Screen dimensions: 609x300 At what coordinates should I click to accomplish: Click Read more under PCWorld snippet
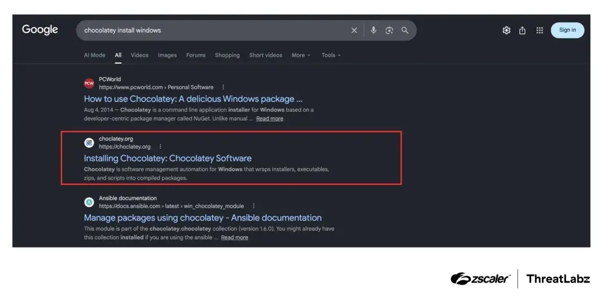[270, 118]
